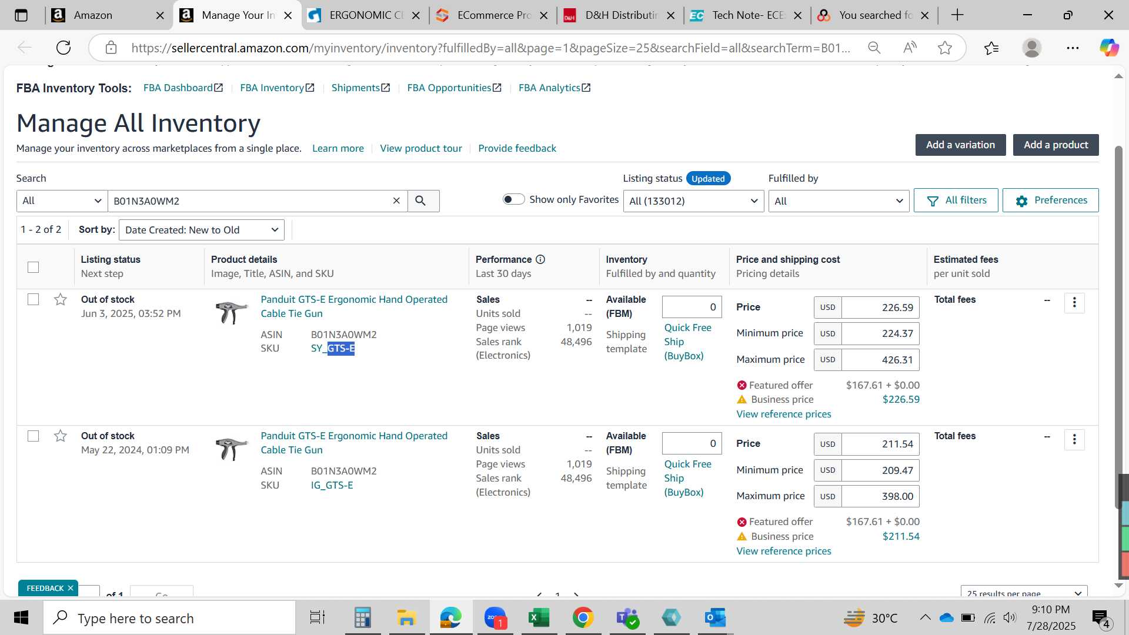Open the Sort by Date Created dropdown
This screenshot has width=1129, height=635.
click(x=202, y=230)
